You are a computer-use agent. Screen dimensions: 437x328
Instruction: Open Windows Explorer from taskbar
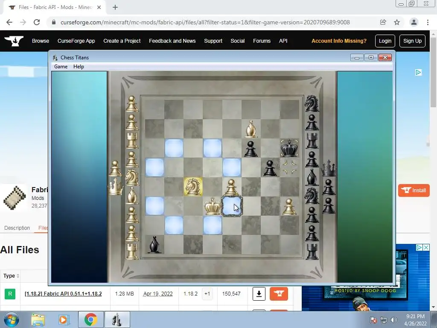click(38, 319)
